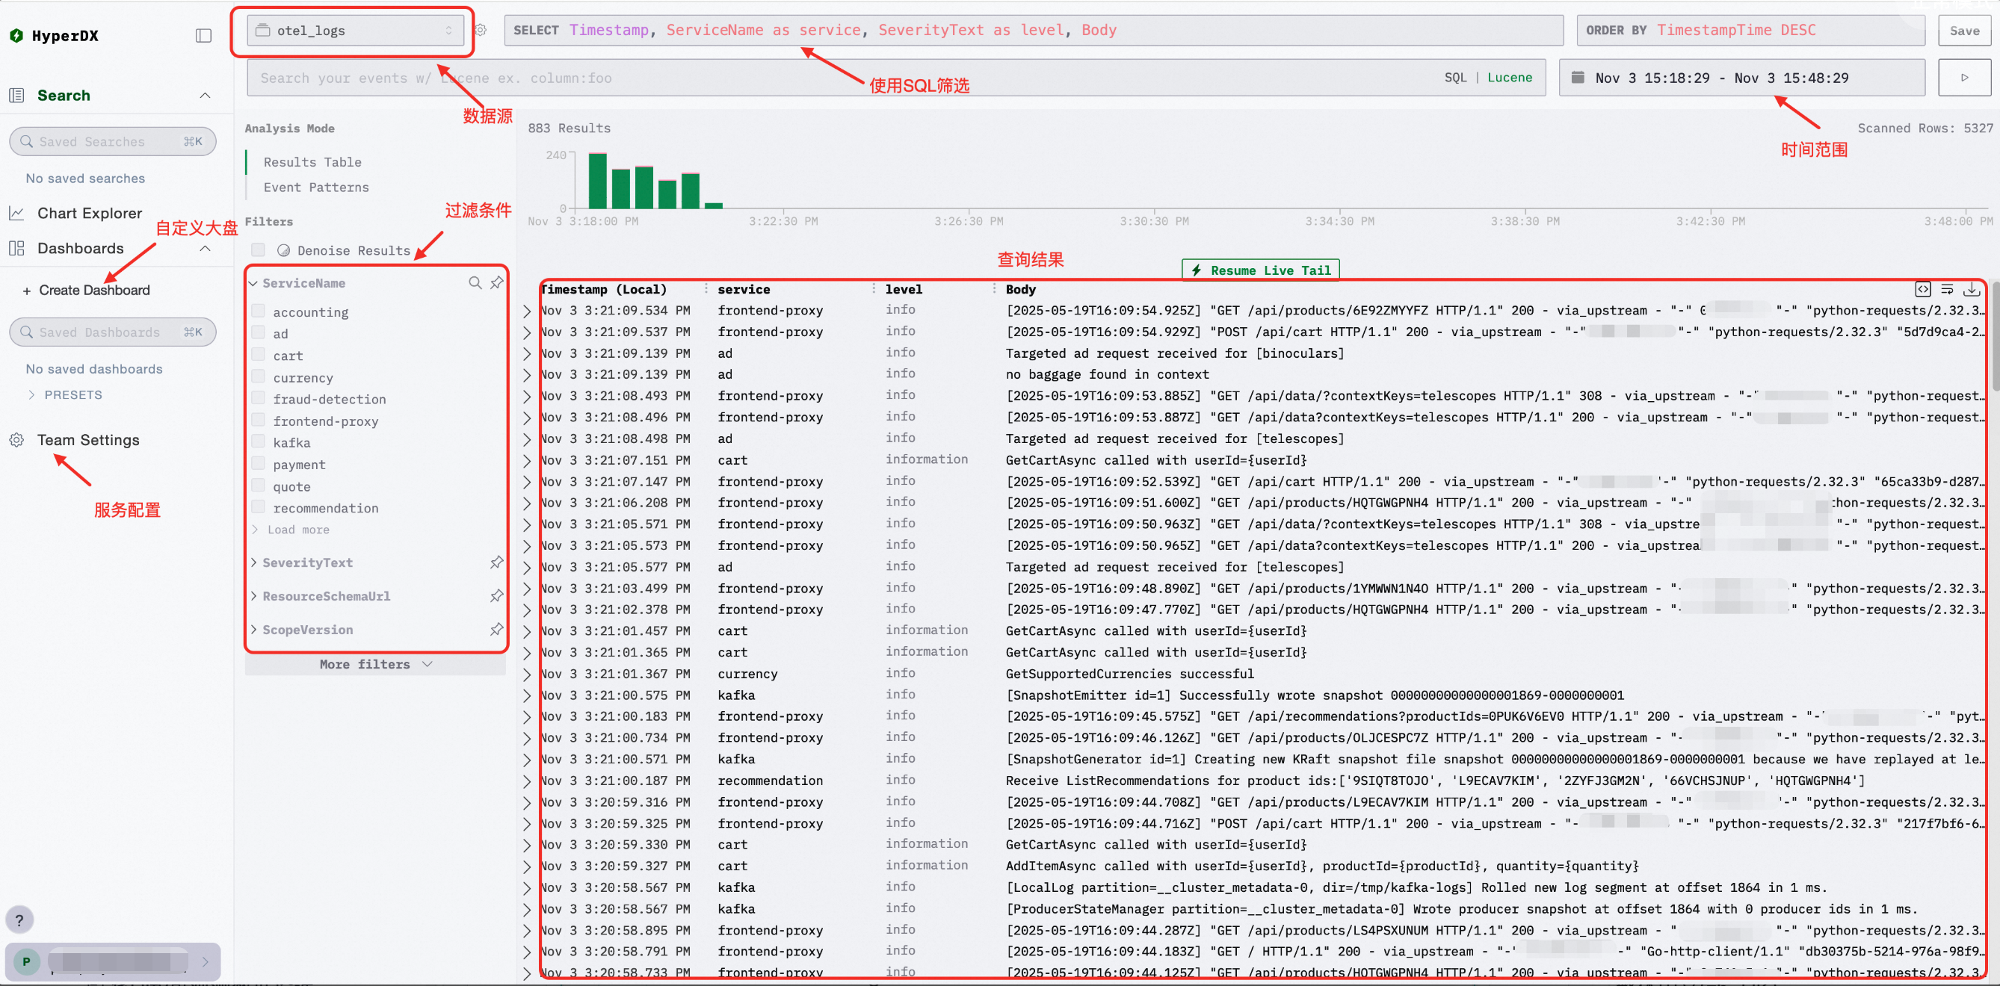This screenshot has height=986, width=2000.
Task: Open Chart Explorer from sidebar
Action: tap(89, 213)
